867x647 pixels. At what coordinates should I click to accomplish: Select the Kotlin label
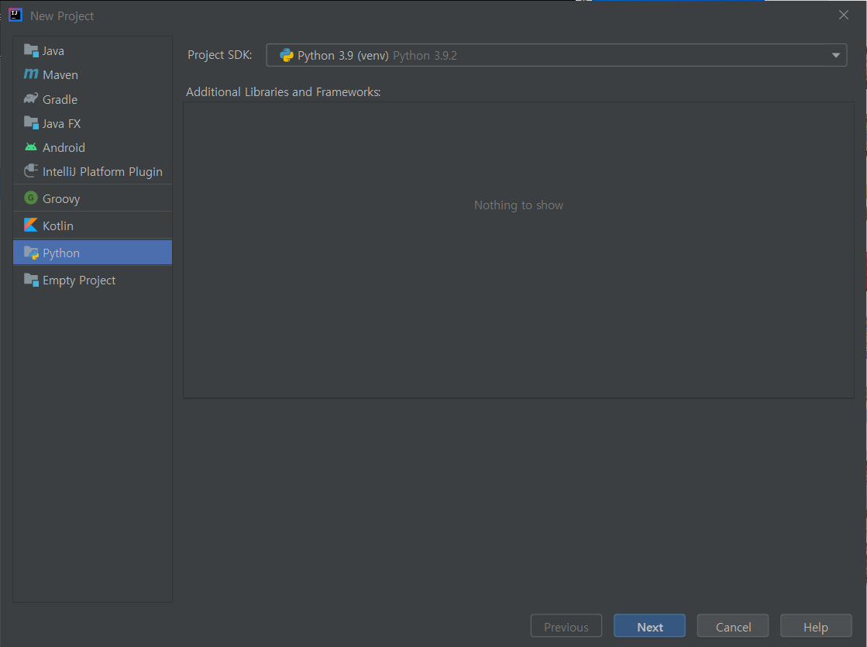coord(58,225)
